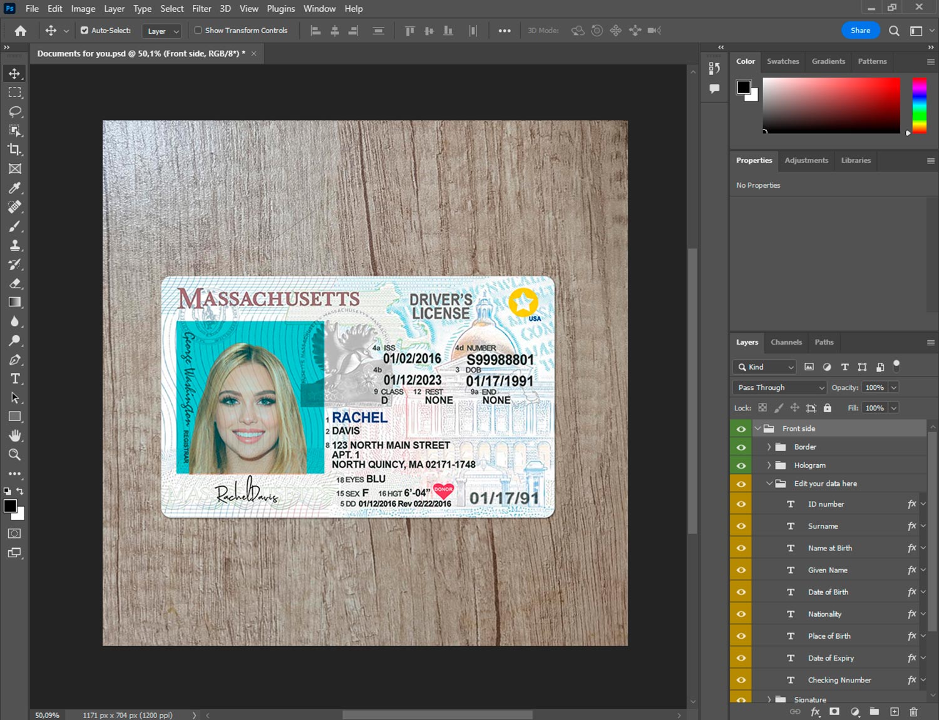Image resolution: width=939 pixels, height=720 pixels.
Task: Pick the Eyedropper tool
Action: (15, 188)
